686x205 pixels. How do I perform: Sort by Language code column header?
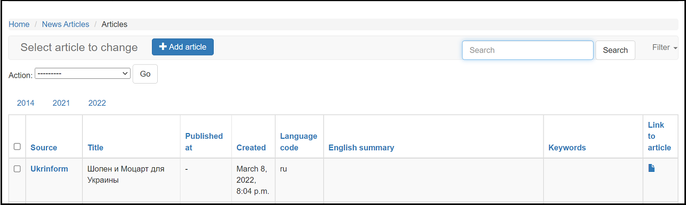click(x=299, y=142)
